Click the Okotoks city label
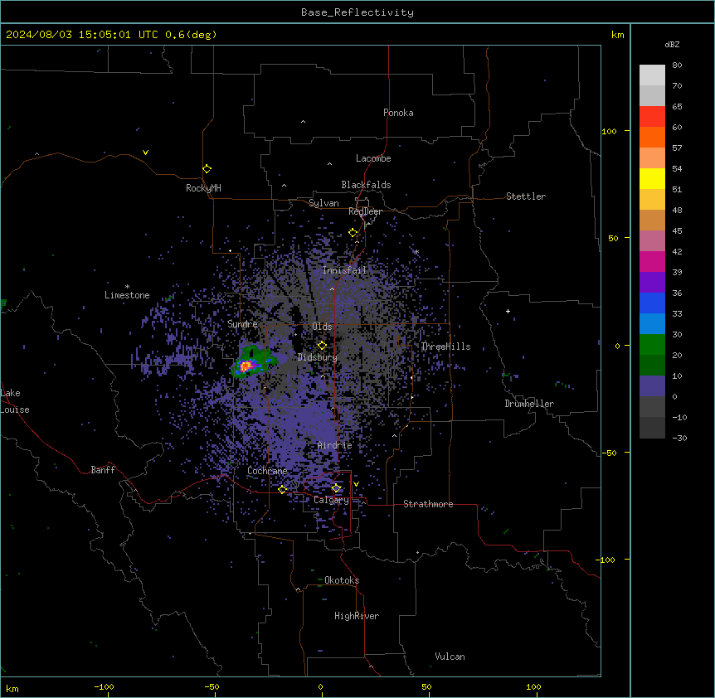 click(x=342, y=580)
